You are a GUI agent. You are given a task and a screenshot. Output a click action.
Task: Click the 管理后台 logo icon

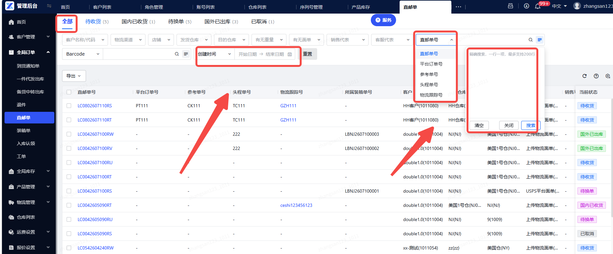click(10, 6)
